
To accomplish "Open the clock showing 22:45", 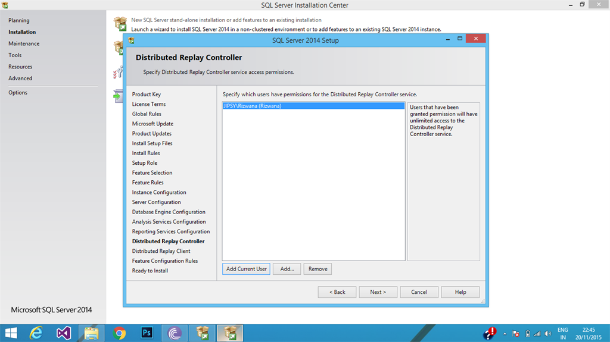I will click(589, 334).
